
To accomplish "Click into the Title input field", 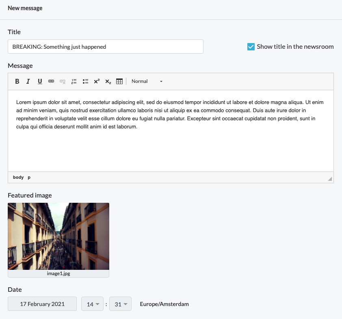I will click(106, 47).
